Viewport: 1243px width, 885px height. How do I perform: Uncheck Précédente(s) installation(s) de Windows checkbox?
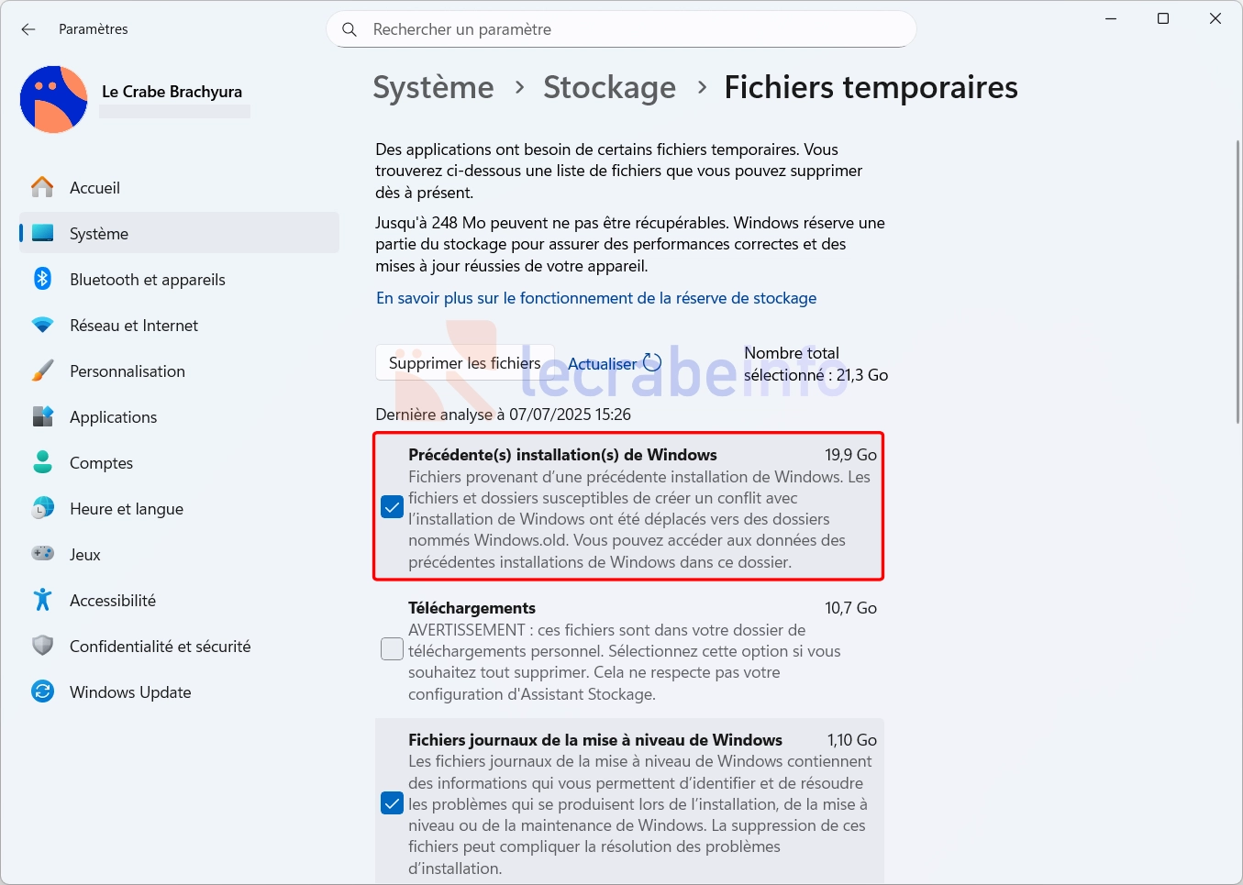392,507
